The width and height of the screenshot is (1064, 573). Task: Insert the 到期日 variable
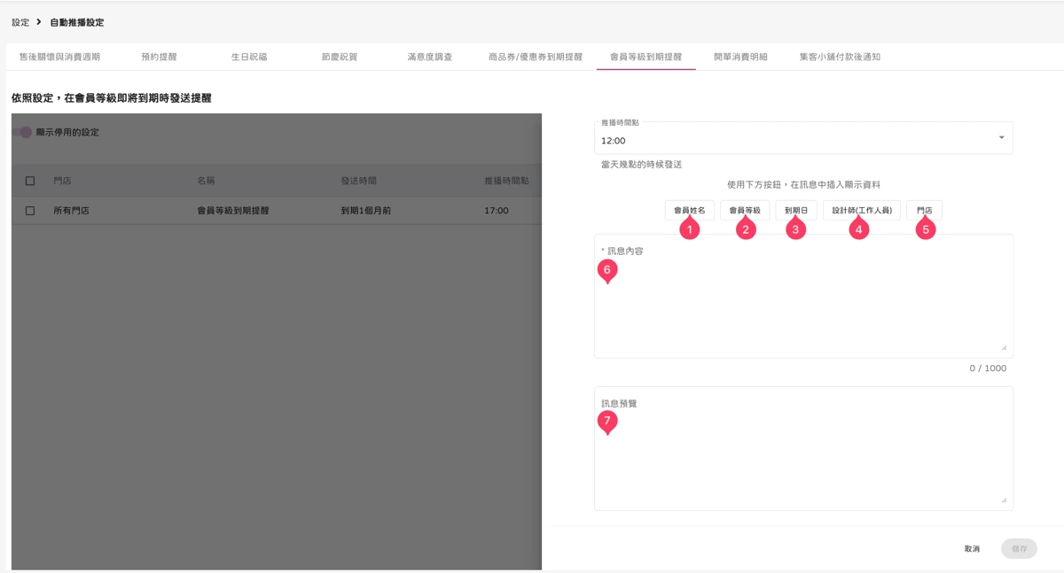point(796,210)
